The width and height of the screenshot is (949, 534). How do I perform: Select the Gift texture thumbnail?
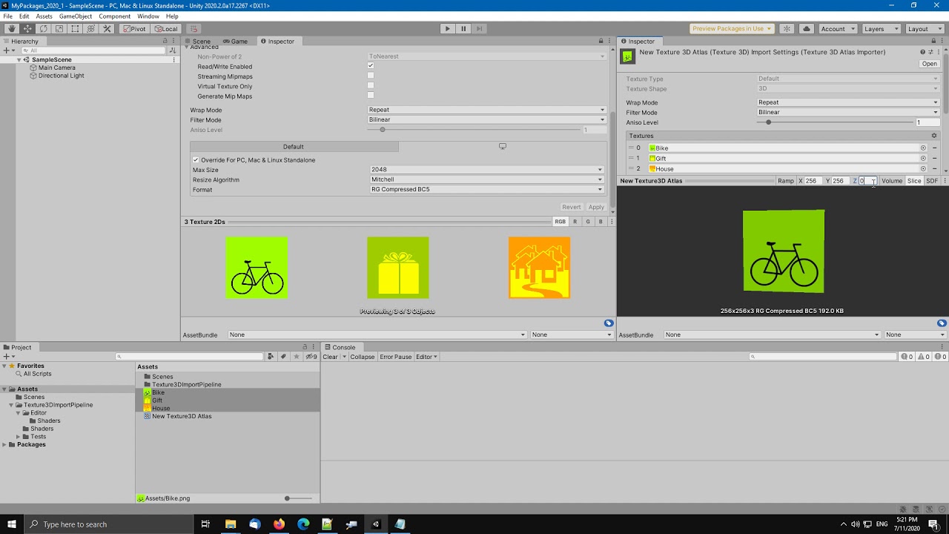tap(398, 268)
